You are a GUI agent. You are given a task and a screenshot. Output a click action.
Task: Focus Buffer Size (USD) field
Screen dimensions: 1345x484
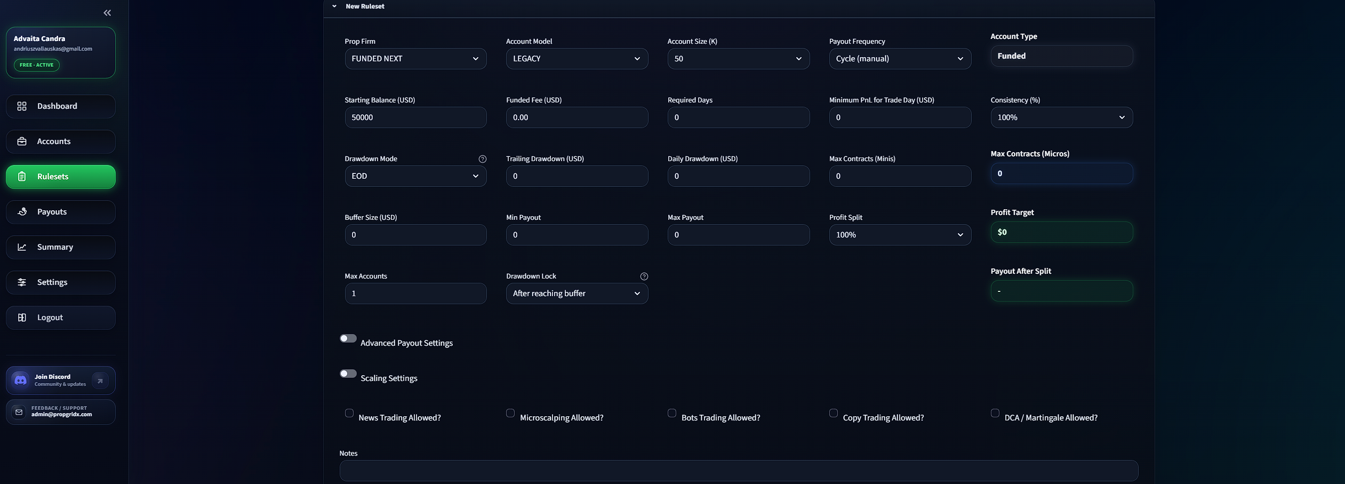[415, 235]
